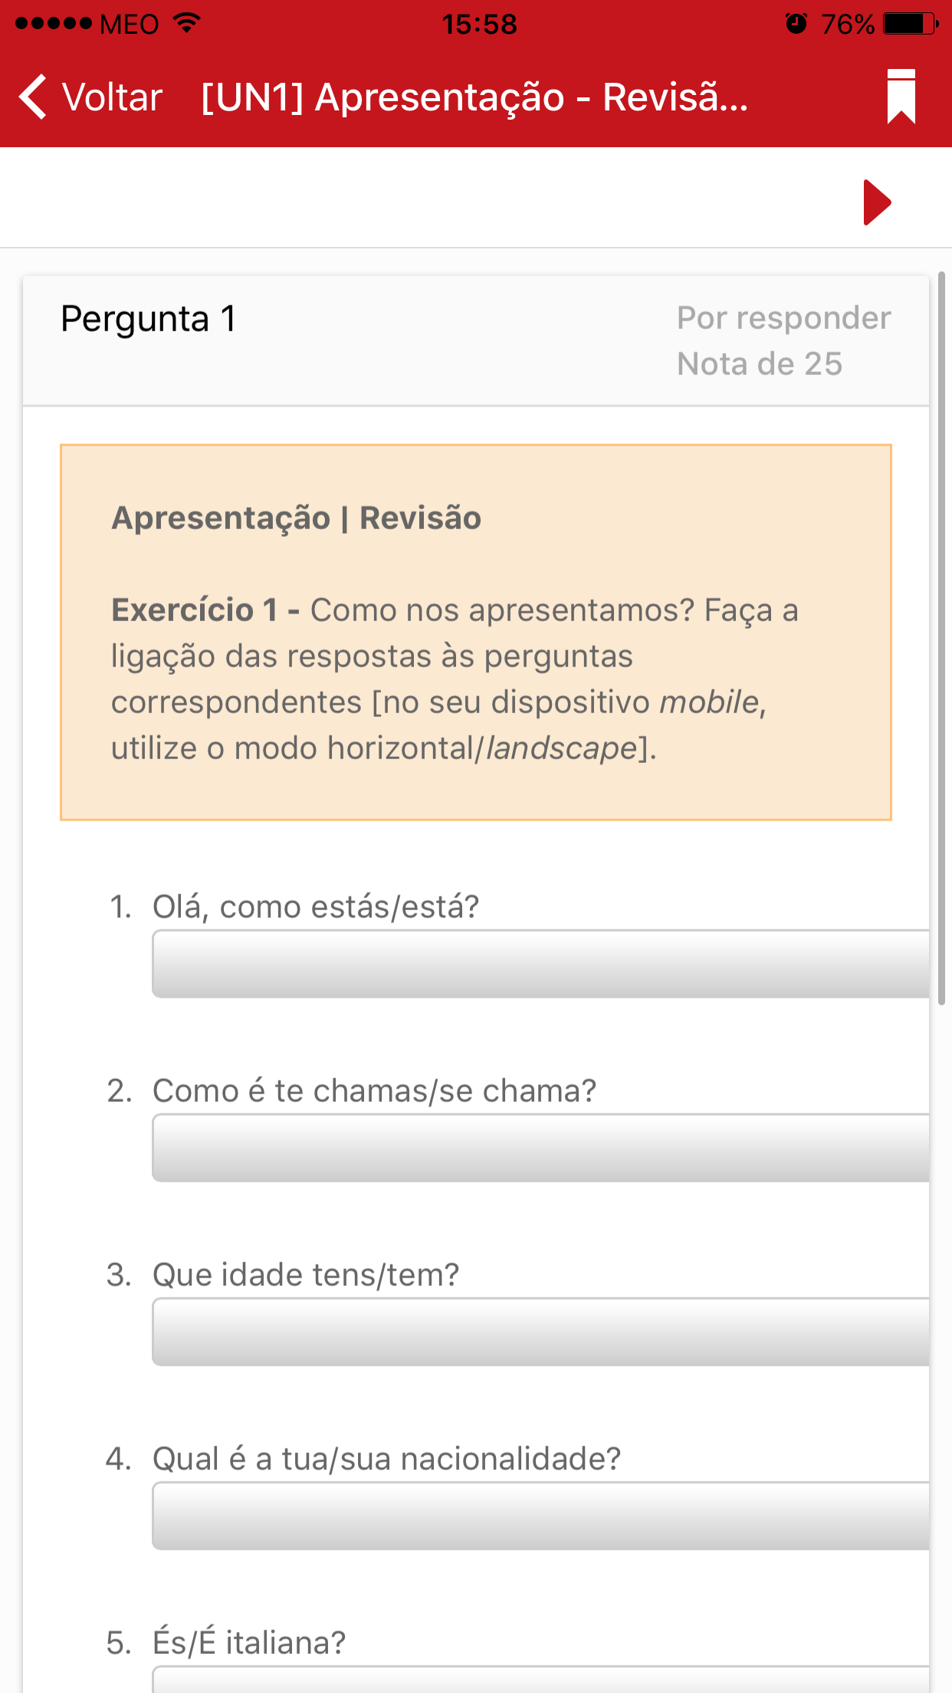Click the bookmark icon in the navigation bar
952x1693 pixels.
click(901, 98)
